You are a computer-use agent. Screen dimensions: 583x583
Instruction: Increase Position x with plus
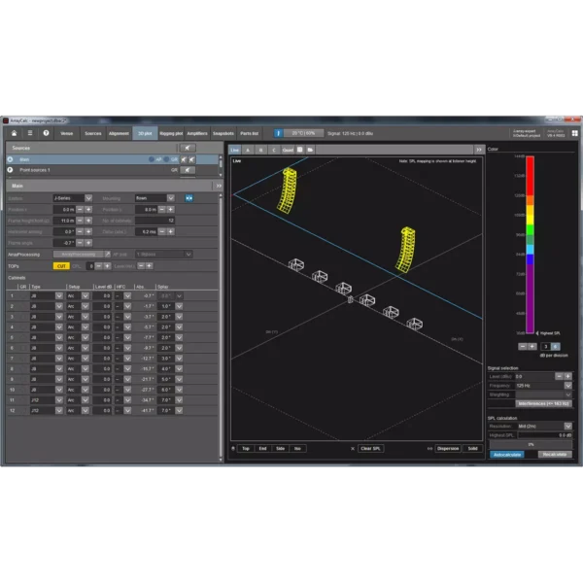pos(88,210)
